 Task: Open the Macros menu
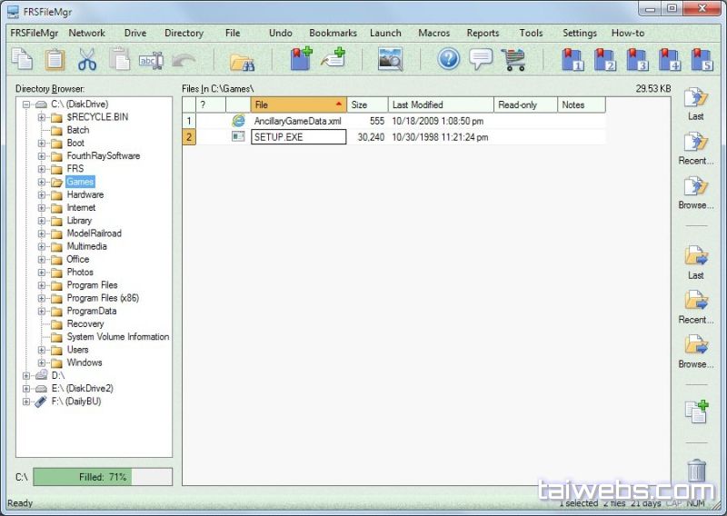(x=433, y=33)
